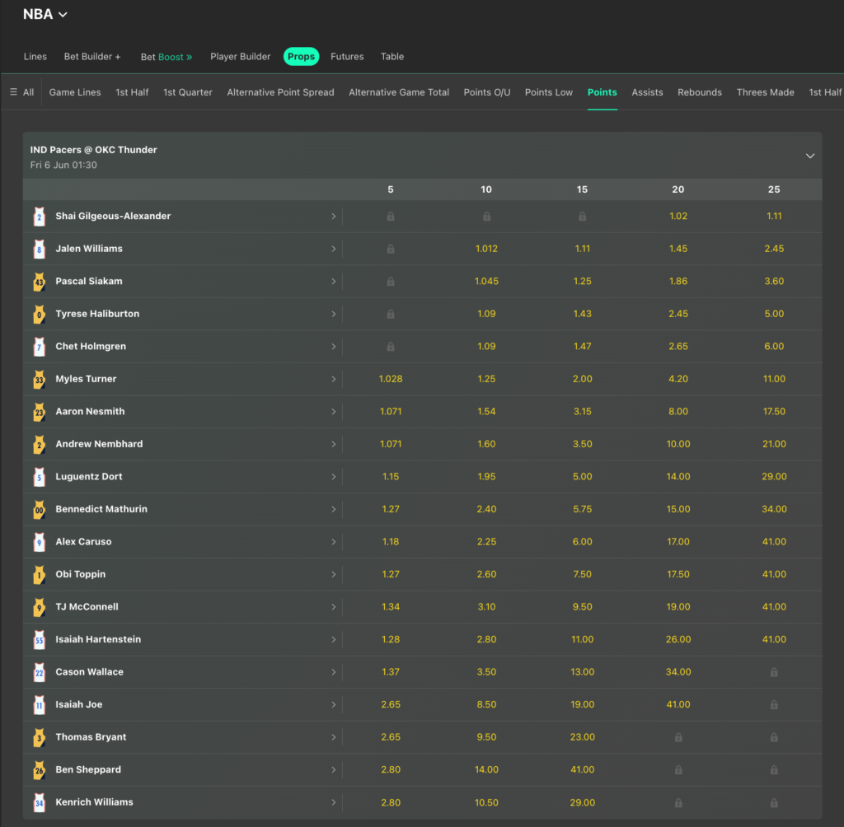Viewport: 844px width, 827px height.
Task: Open TJ McConnell player name
Action: tap(87, 607)
